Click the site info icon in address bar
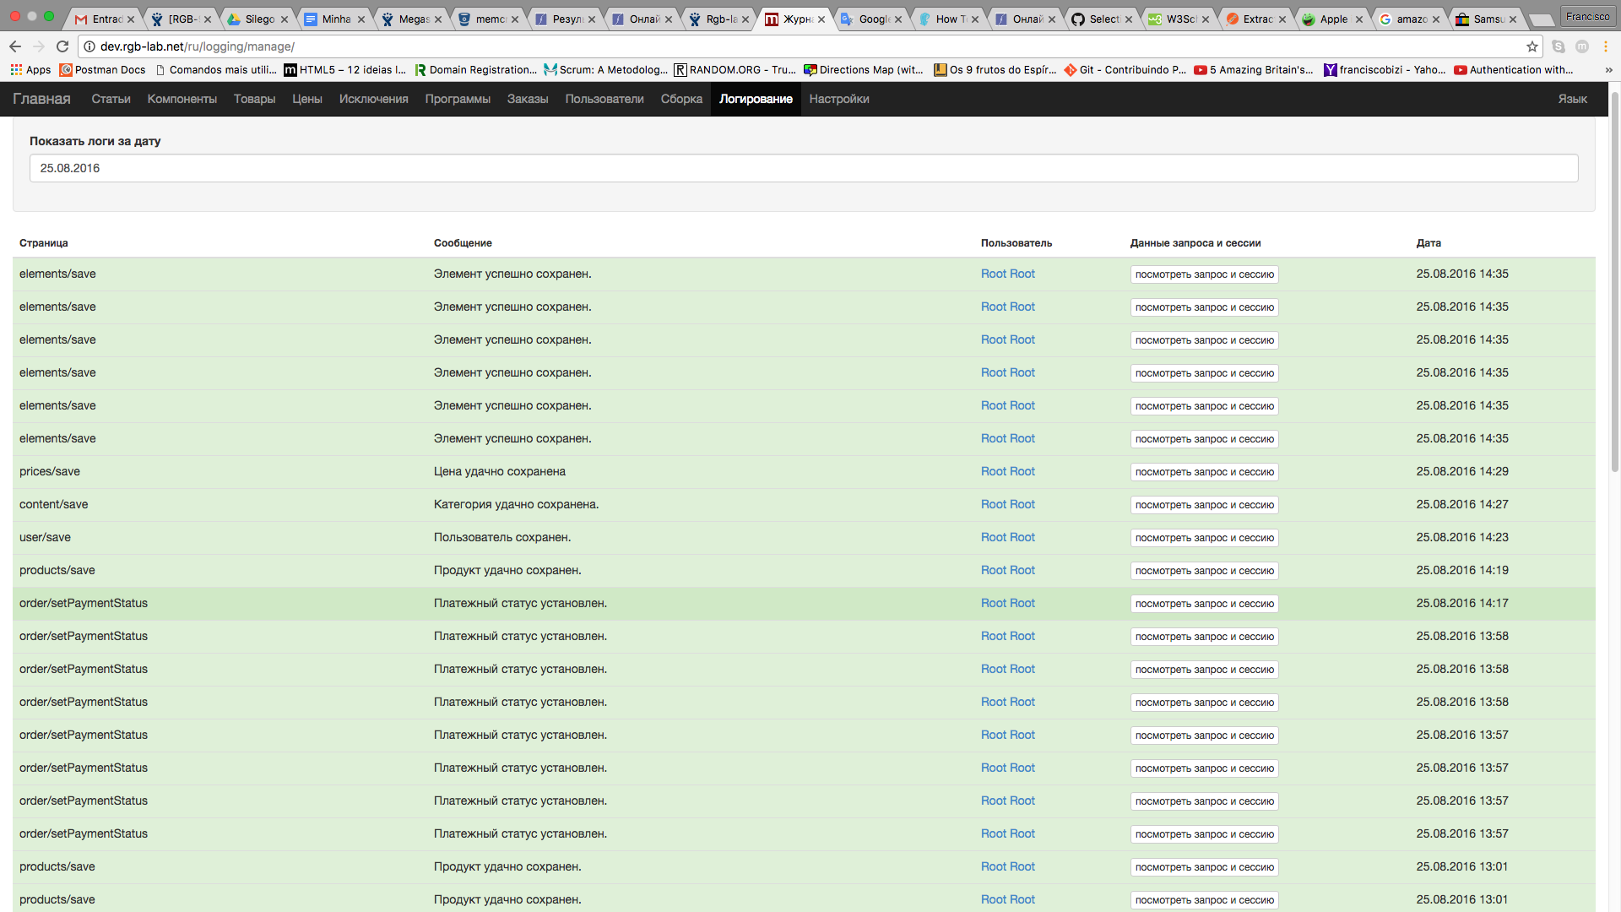Screen dimensions: 1621x912 pyautogui.click(x=89, y=46)
